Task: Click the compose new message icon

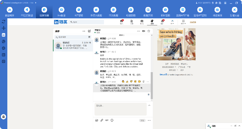Action: (x=89, y=31)
